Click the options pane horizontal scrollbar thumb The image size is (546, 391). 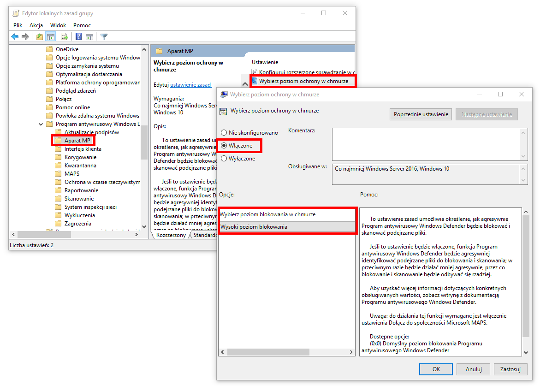click(268, 352)
